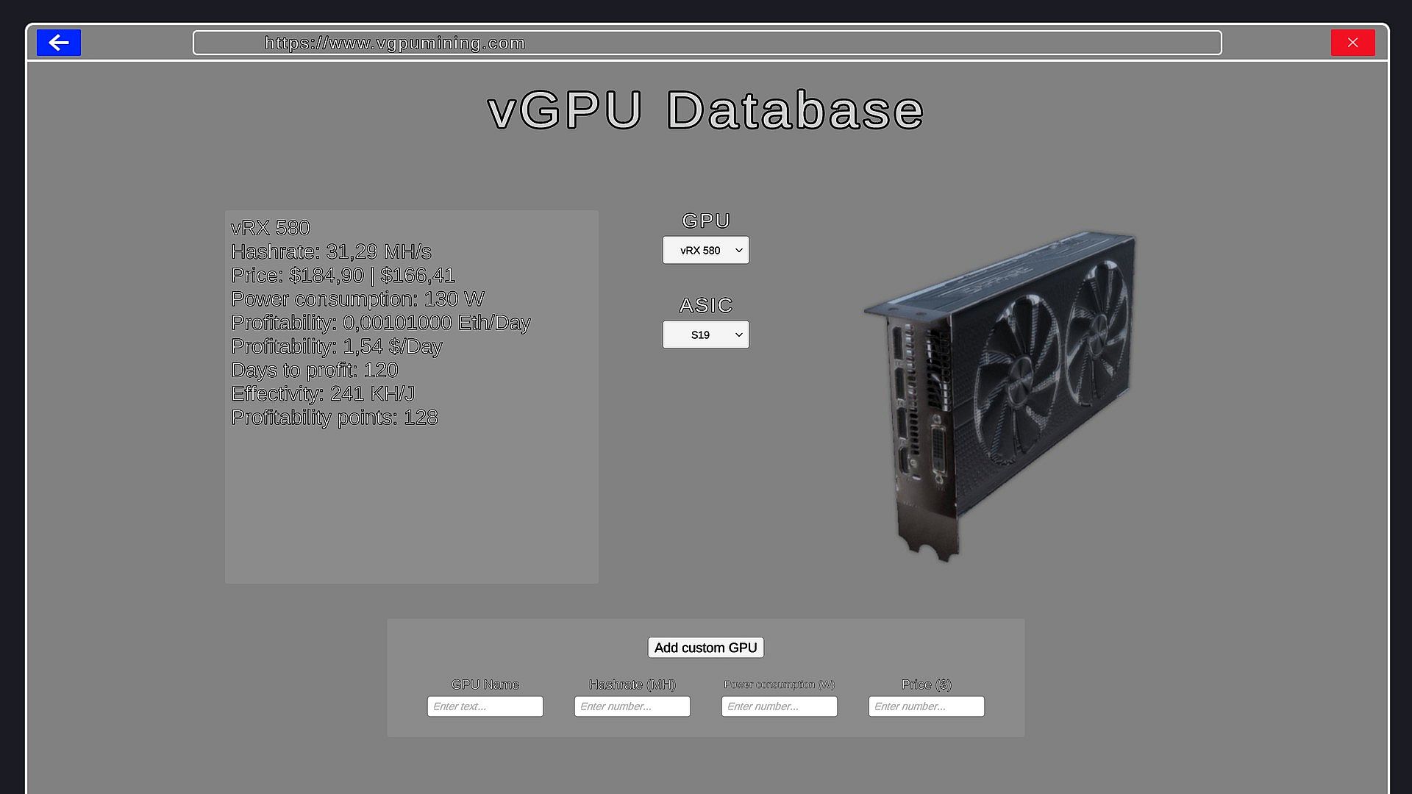Click the vgpumining.com address bar

click(x=706, y=43)
